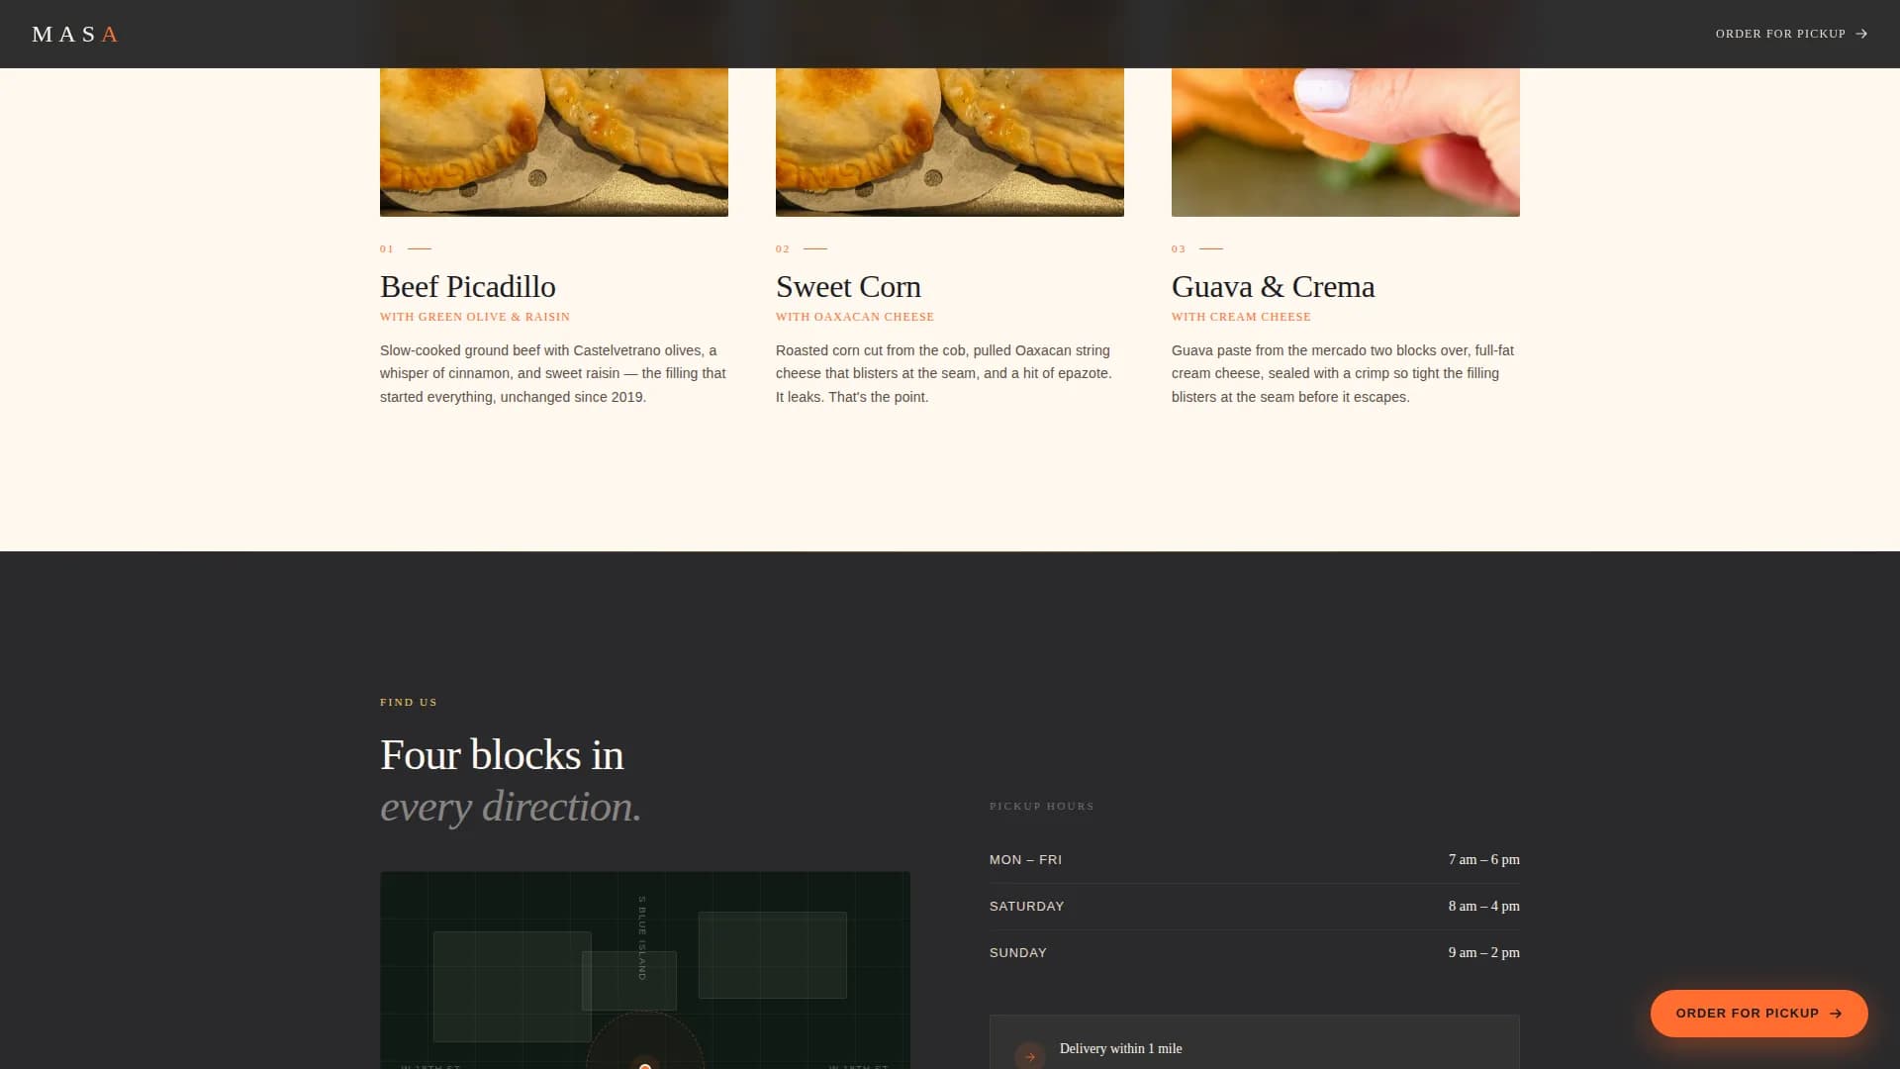Click the Guava paste description paragraph

click(x=1343, y=374)
